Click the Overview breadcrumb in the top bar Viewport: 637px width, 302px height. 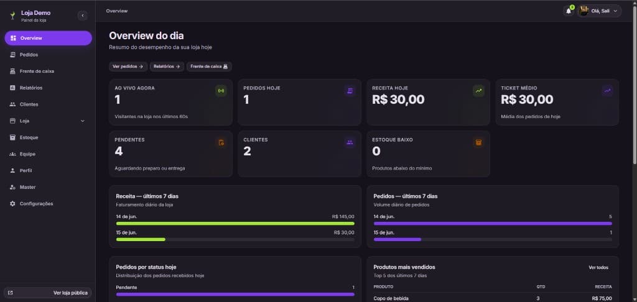click(x=117, y=11)
